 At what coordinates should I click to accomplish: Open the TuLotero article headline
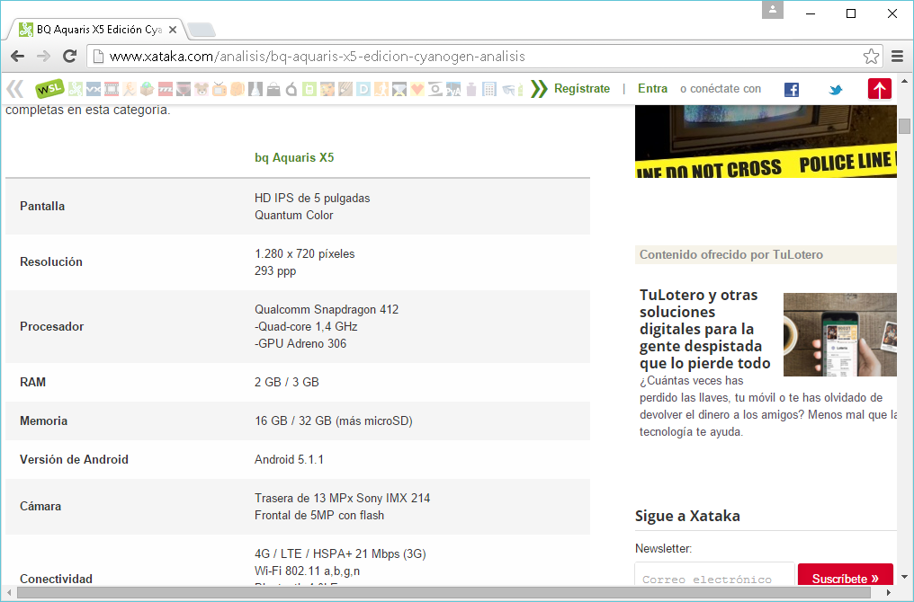704,329
